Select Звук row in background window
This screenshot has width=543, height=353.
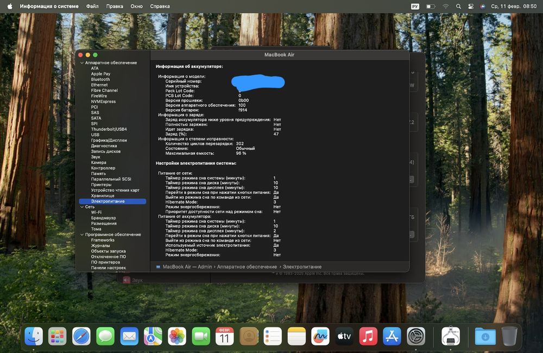click(x=137, y=280)
